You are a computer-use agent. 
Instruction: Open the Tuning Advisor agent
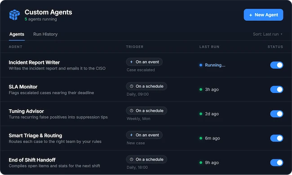point(26,111)
